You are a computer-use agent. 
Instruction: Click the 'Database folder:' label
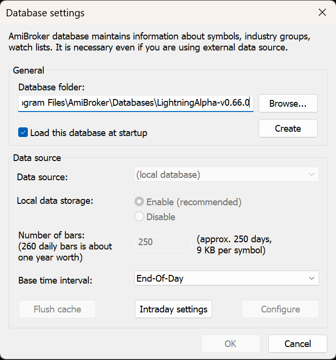pos(52,87)
